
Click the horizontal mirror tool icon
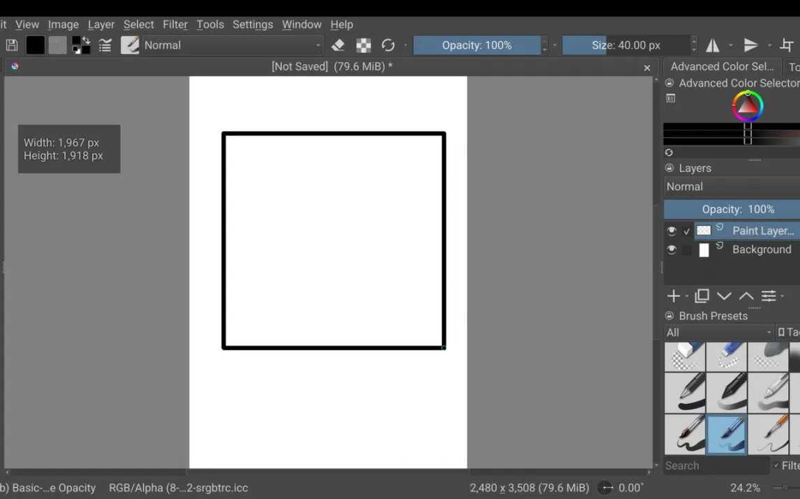pos(713,45)
